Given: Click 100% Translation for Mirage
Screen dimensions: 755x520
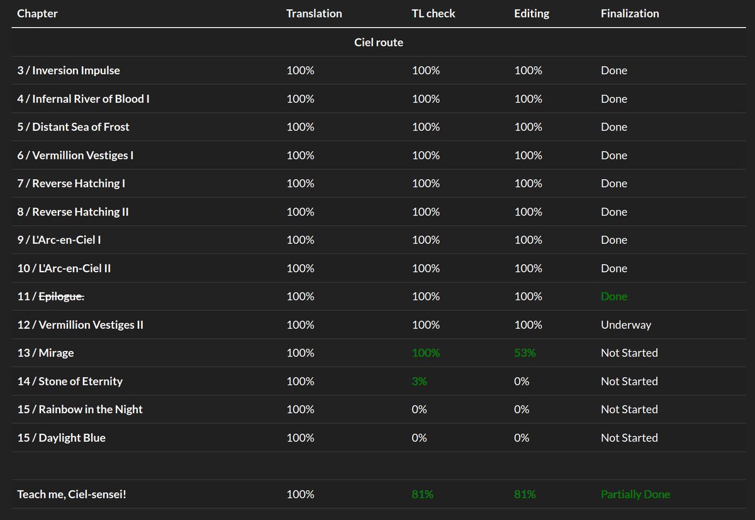Looking at the screenshot, I should (300, 353).
